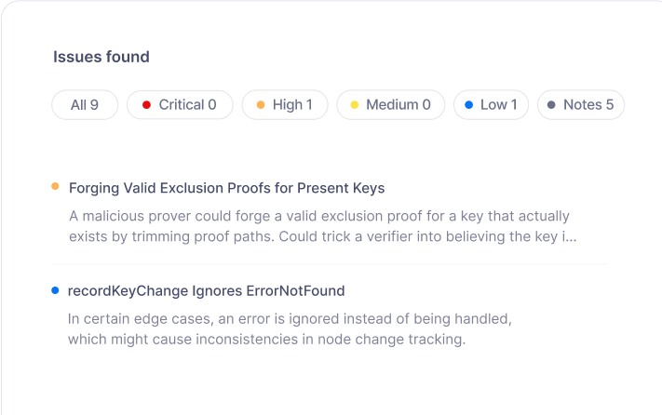Open recordKeyChange Ignores ErrorNotFound issue
The image size is (662, 415).
pos(207,290)
